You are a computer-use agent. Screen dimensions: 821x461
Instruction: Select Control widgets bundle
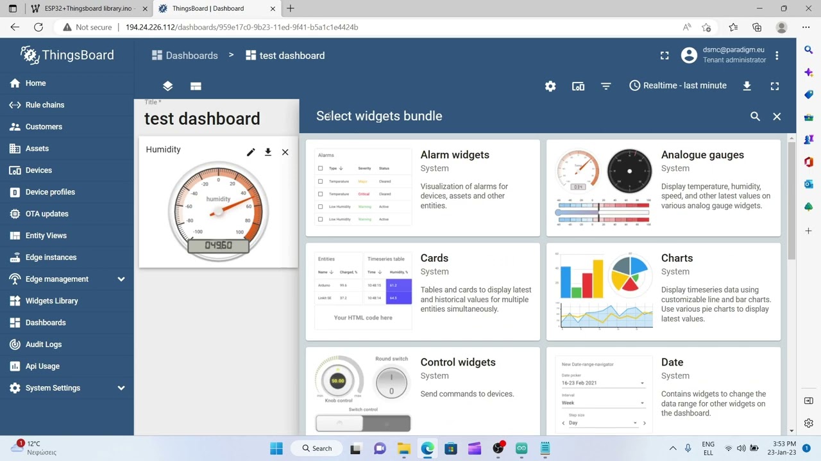(x=423, y=391)
